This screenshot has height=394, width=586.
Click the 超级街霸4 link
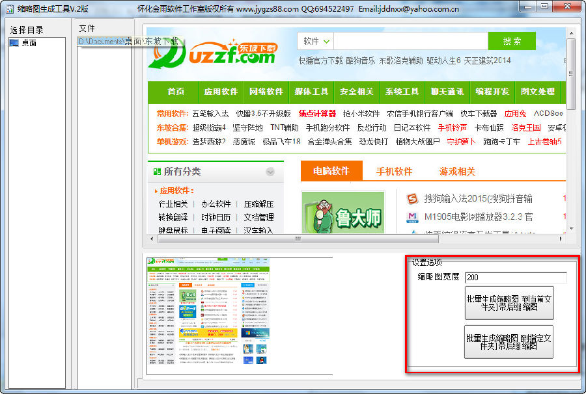209,128
